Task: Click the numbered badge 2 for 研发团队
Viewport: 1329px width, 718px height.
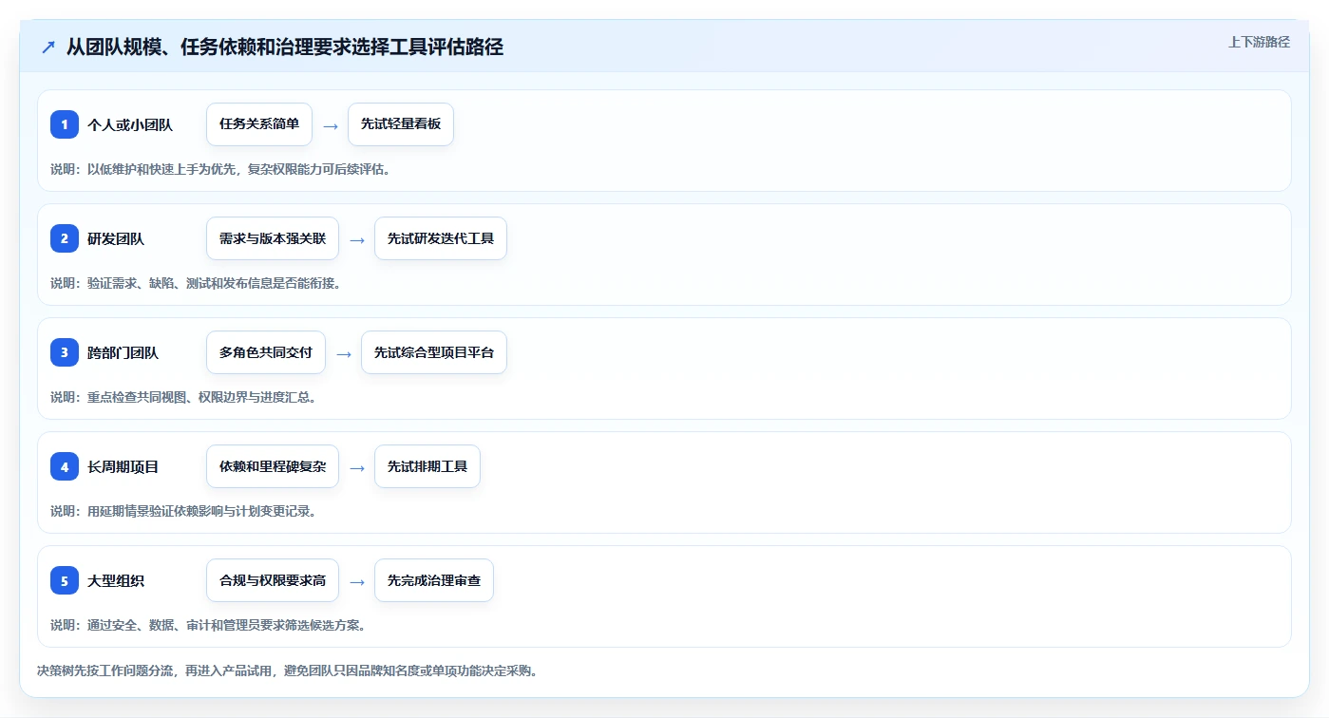Action: pyautogui.click(x=65, y=238)
